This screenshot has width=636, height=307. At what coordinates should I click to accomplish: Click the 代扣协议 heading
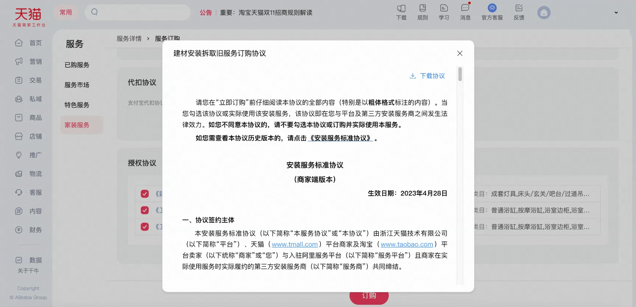point(142,82)
